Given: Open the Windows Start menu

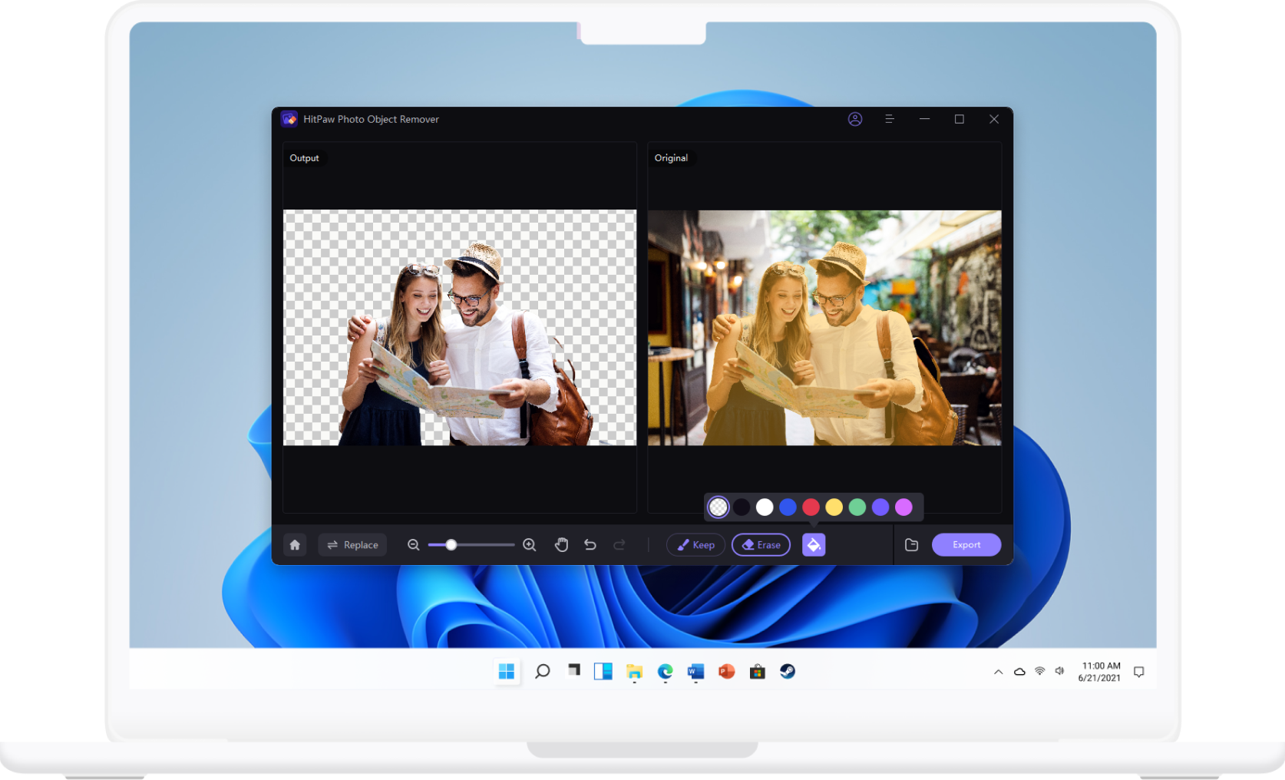Looking at the screenshot, I should (507, 672).
